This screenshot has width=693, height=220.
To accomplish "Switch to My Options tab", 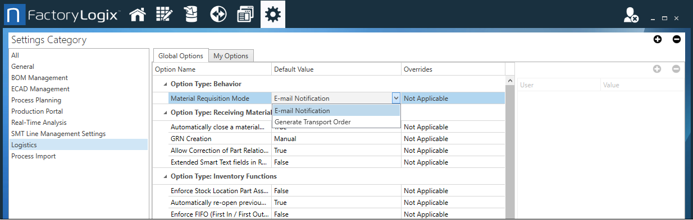I will click(x=231, y=55).
